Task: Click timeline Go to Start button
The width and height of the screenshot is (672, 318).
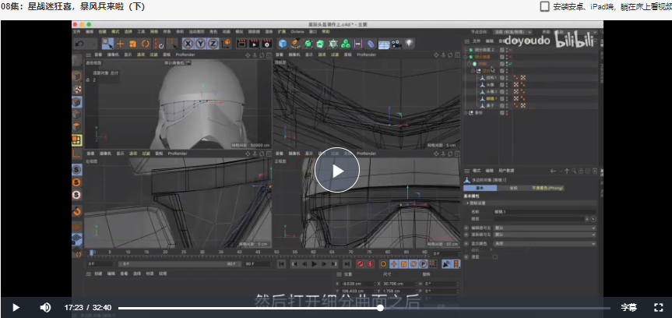Action: [282, 264]
